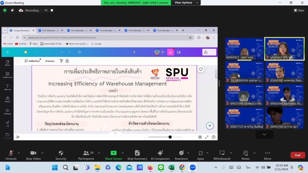Toggle the lock icon in Canva toolbar
Screen dimensions: 308x173
[x=67, y=61]
